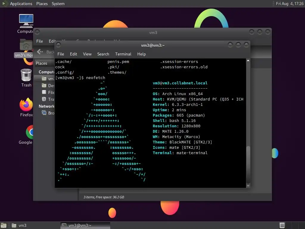Click the Icons: mate [GTK2/3] line
Viewport: 305px width, 229px height.
(x=176, y=148)
